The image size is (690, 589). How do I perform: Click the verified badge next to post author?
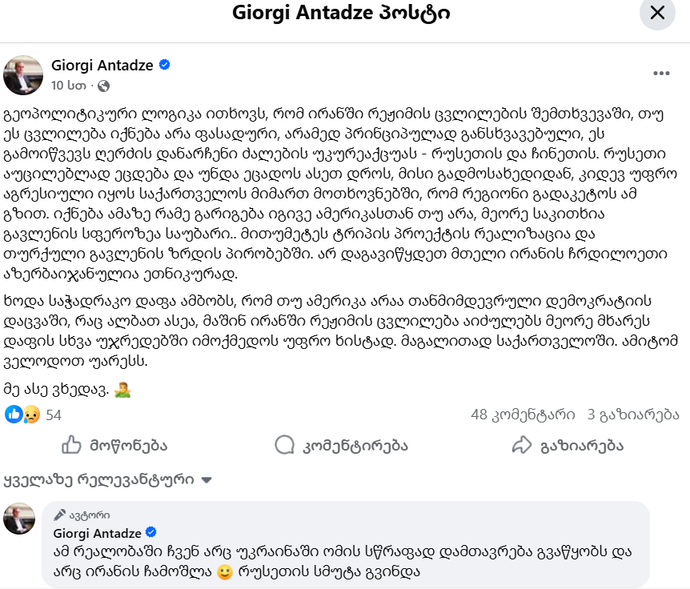click(165, 65)
